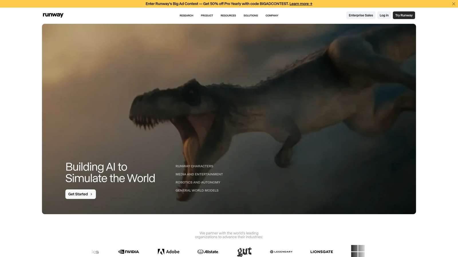
Task: Open the PRODUCT navigation dropdown
Action: 207,15
